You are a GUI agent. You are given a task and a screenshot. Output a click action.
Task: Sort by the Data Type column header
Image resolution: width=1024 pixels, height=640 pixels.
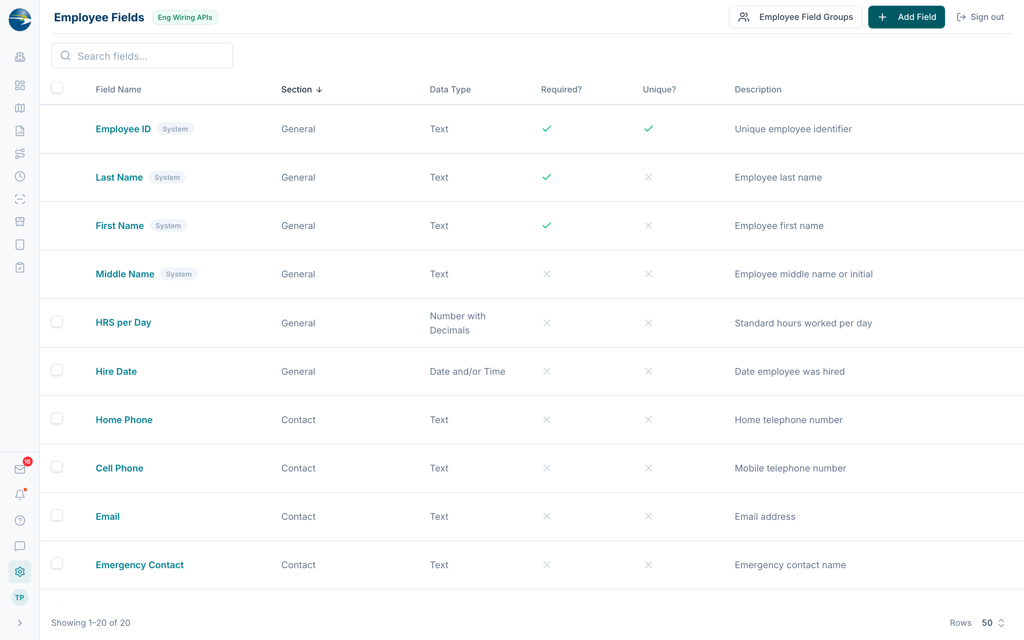pyautogui.click(x=450, y=89)
